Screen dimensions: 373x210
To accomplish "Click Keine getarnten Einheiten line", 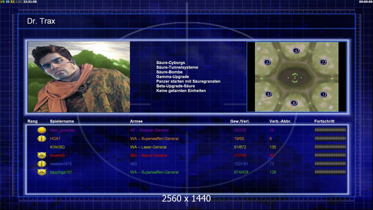I will (x=181, y=91).
